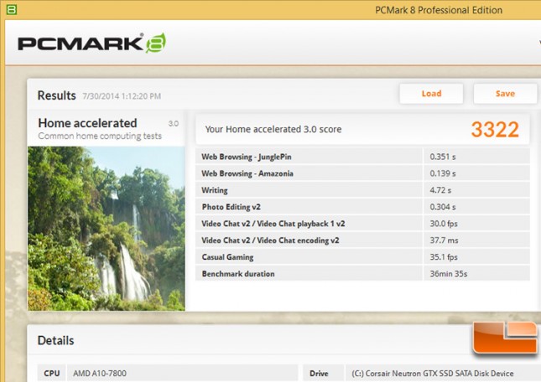This screenshot has height=382, width=541.
Task: Click the 0.351 s value
Action: [443, 157]
